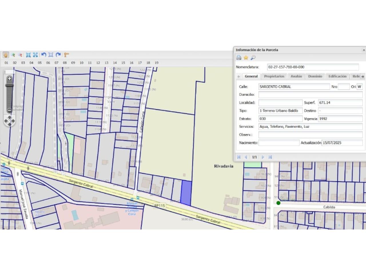Select zoom level 10 in number row

pyautogui.click(x=81, y=63)
